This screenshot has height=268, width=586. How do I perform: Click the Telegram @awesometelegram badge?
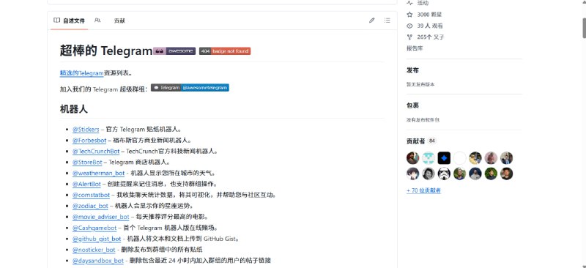point(190,88)
